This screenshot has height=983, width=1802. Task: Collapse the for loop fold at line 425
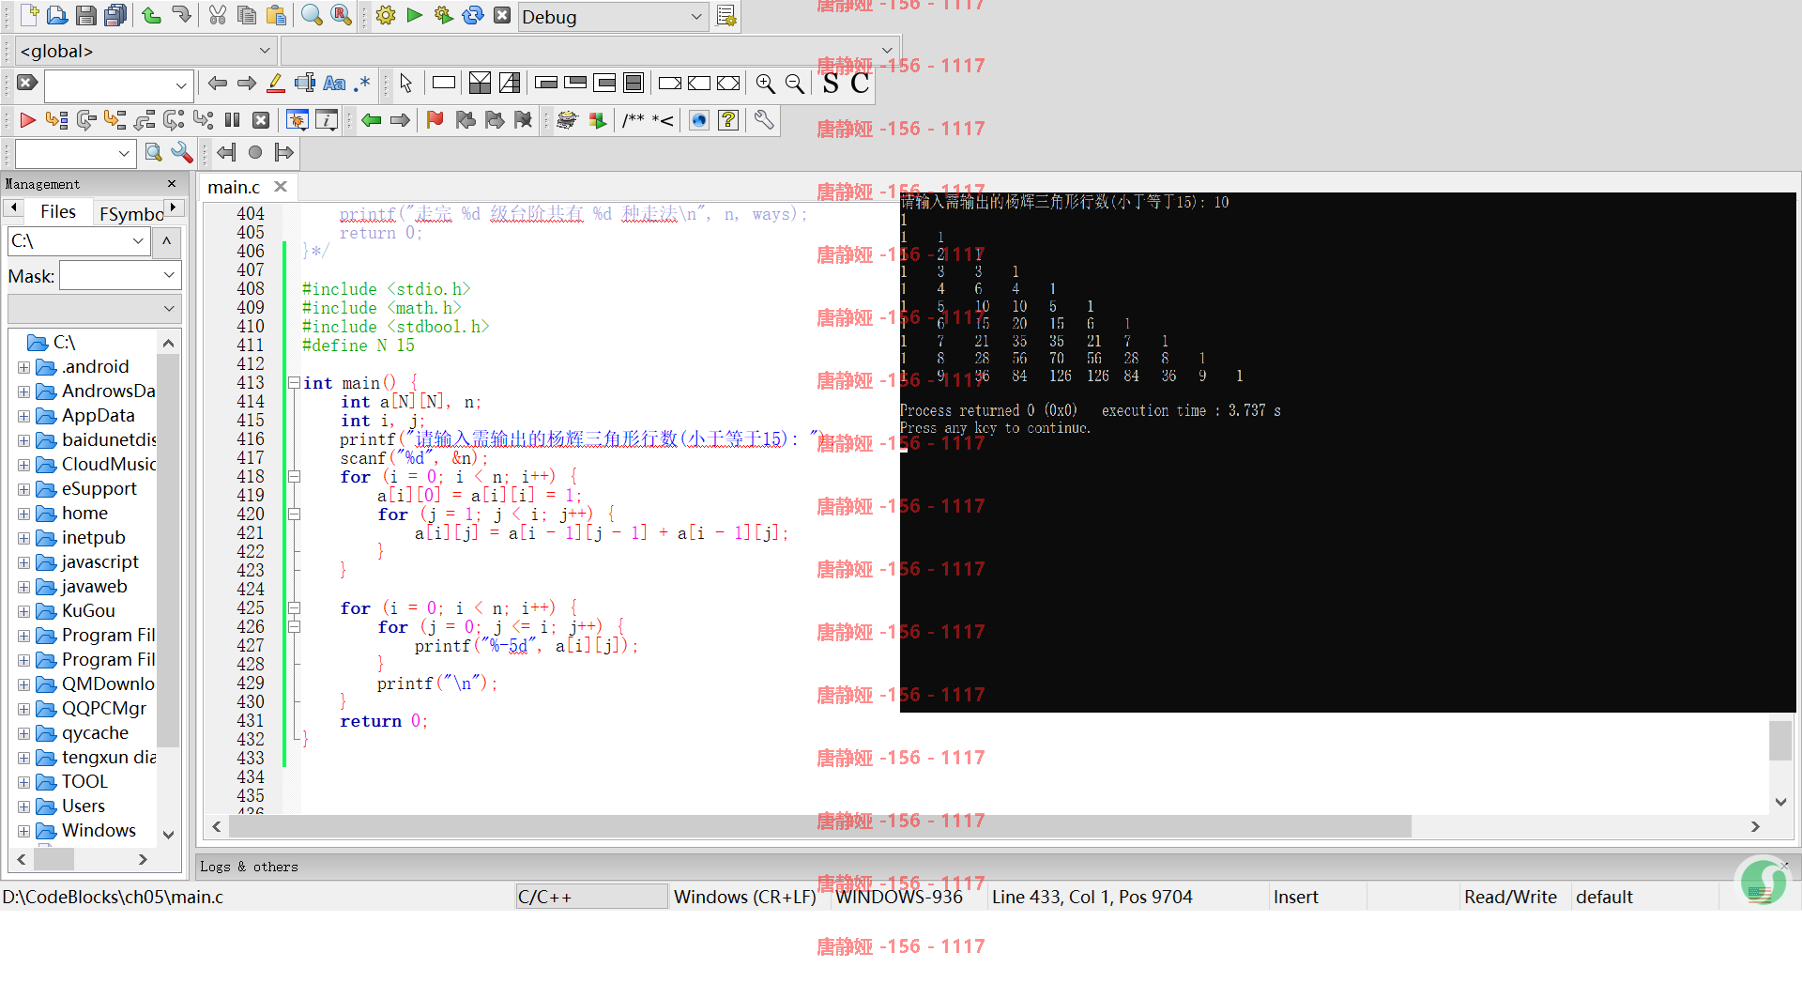(x=294, y=608)
